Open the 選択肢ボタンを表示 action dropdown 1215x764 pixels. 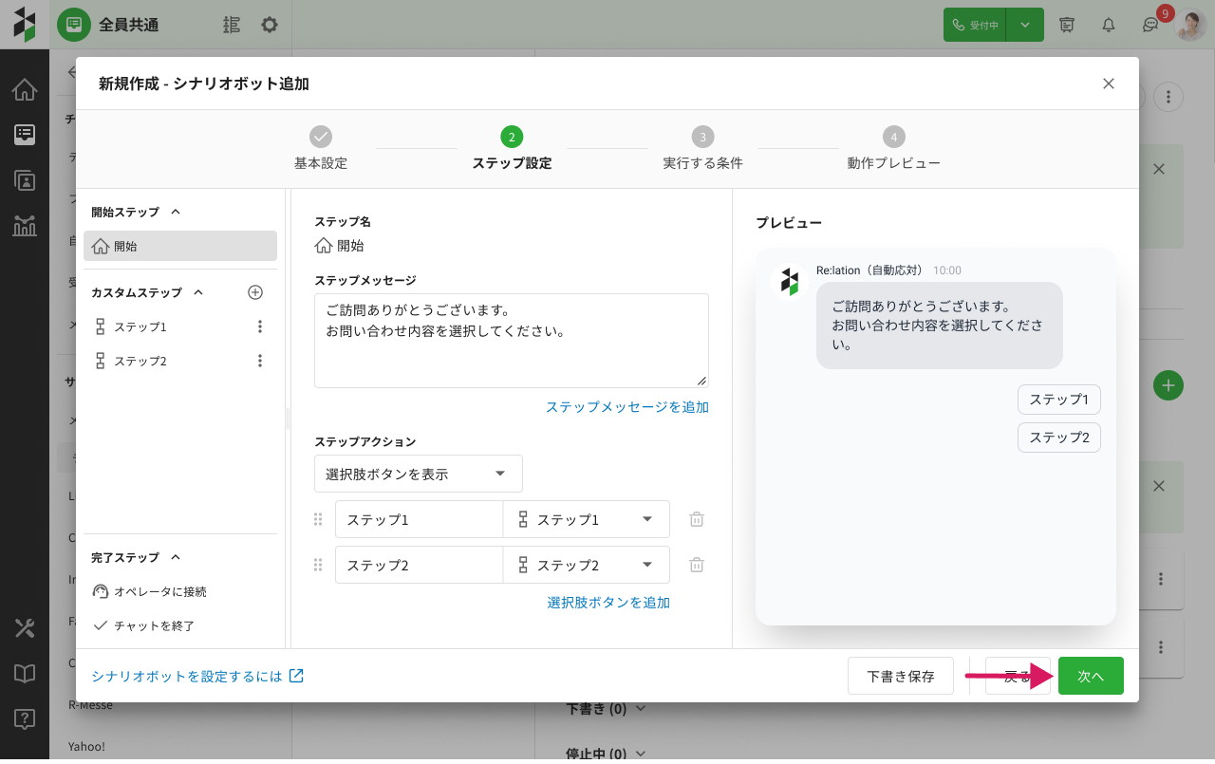coord(418,474)
